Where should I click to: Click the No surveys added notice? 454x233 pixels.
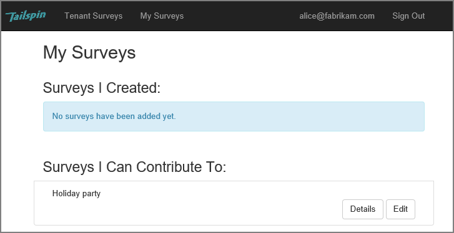click(x=234, y=117)
